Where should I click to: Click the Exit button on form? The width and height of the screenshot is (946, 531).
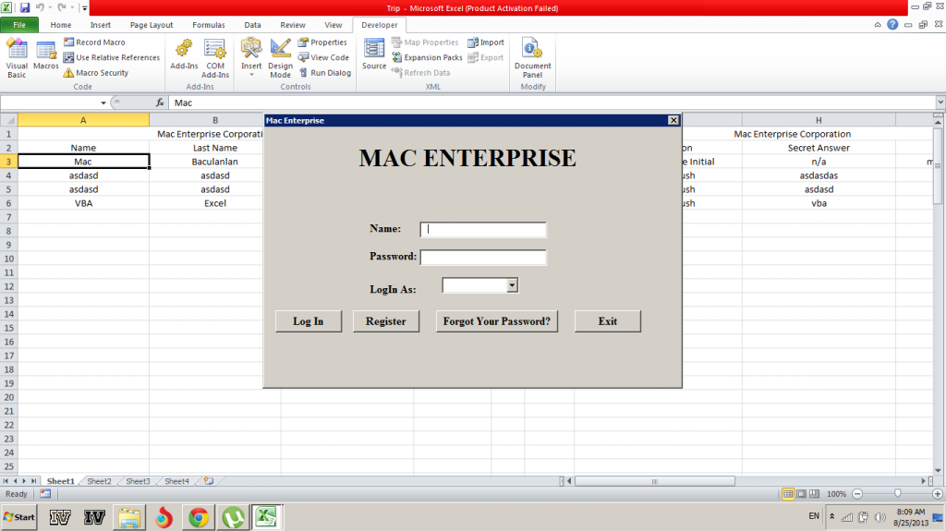pyautogui.click(x=608, y=321)
